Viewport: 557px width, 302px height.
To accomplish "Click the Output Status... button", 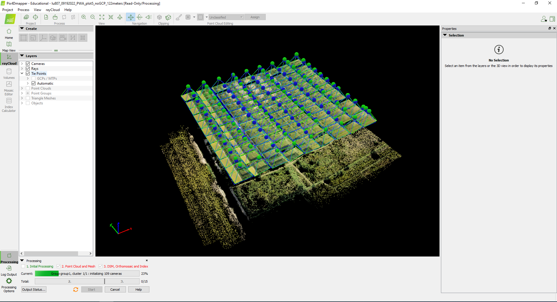I will point(34,289).
